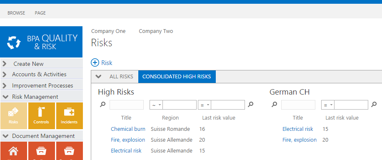Open the Risks dice tile
Screen dimensions: 382x160
pos(13,116)
